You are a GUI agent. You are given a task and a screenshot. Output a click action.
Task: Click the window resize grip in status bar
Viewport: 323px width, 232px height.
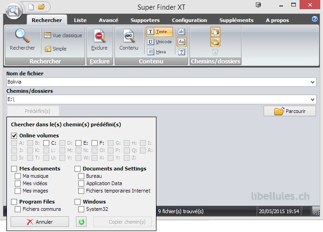click(317, 212)
